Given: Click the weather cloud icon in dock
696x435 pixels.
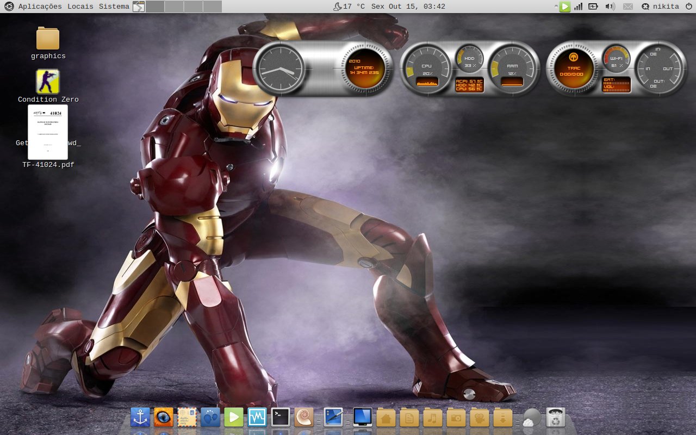Looking at the screenshot, I should click(x=531, y=418).
